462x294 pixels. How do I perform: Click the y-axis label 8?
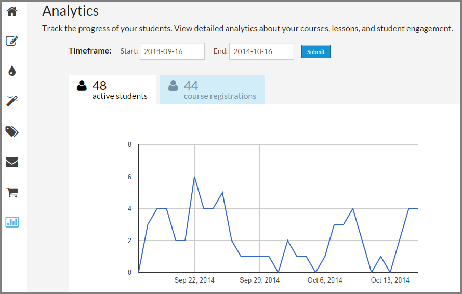(129, 144)
